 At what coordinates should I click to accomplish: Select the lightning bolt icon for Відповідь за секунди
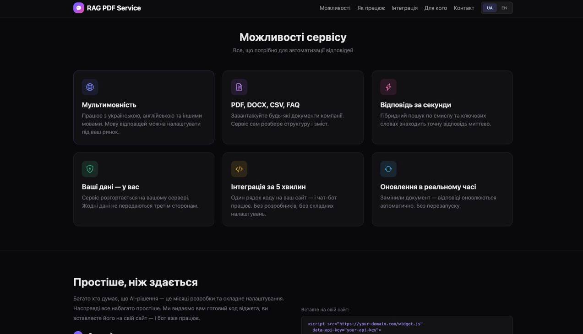coord(388,86)
